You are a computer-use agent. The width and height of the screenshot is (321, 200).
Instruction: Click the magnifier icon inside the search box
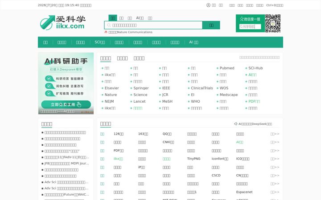(x=109, y=25)
